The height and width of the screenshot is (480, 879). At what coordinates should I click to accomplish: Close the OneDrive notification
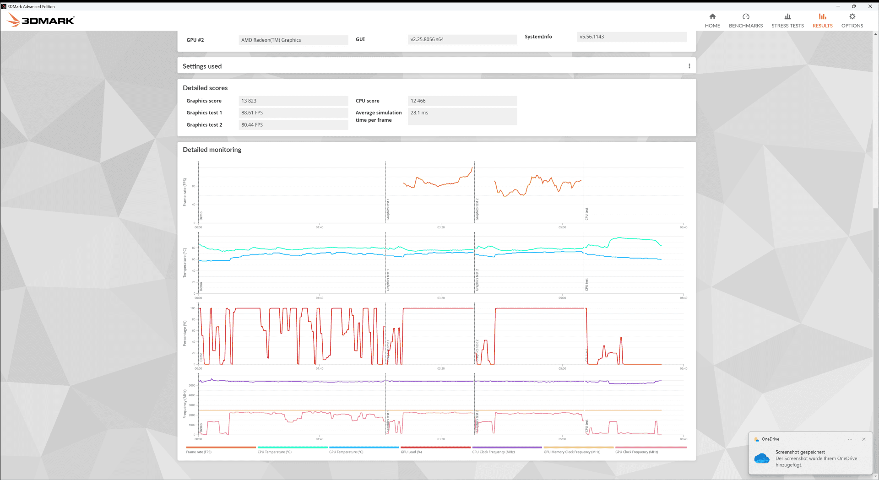[x=864, y=439]
